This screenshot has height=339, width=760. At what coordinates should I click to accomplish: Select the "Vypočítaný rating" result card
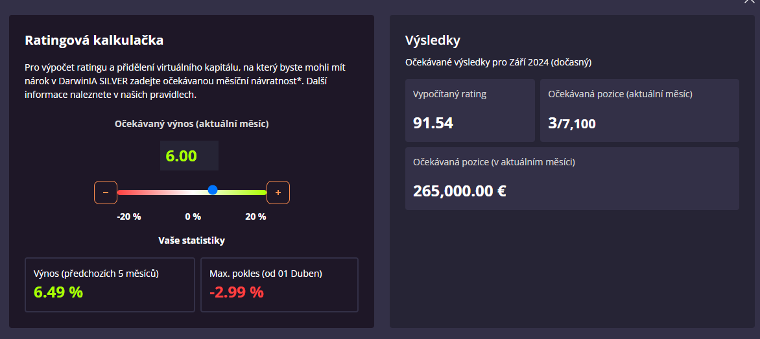click(x=469, y=110)
